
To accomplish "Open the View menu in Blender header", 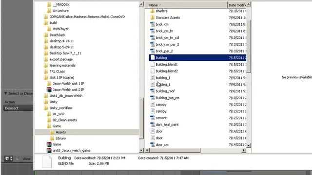I will (x=26, y=159).
